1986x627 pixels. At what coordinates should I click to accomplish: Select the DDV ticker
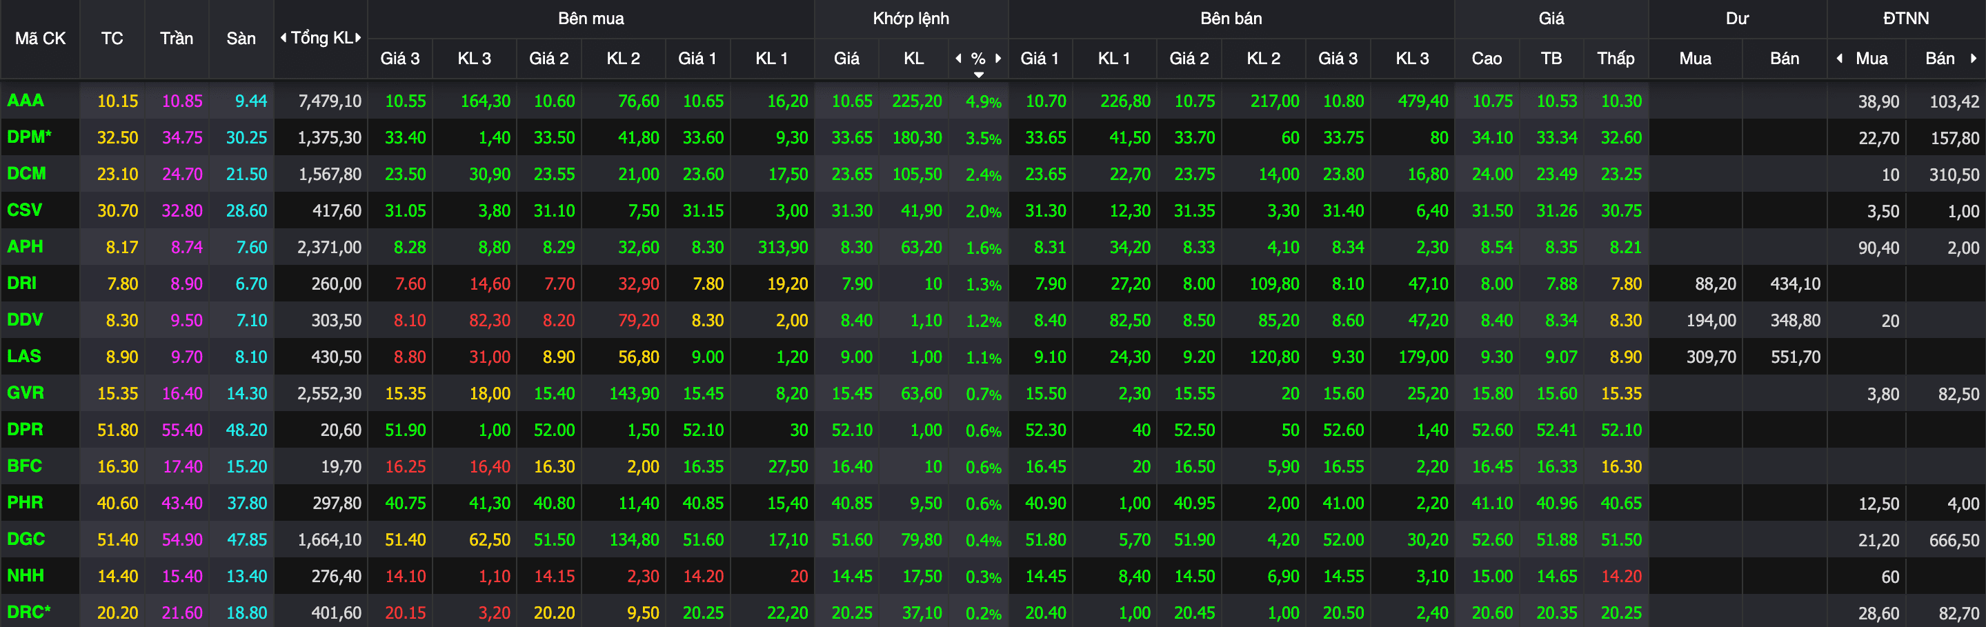point(25,319)
